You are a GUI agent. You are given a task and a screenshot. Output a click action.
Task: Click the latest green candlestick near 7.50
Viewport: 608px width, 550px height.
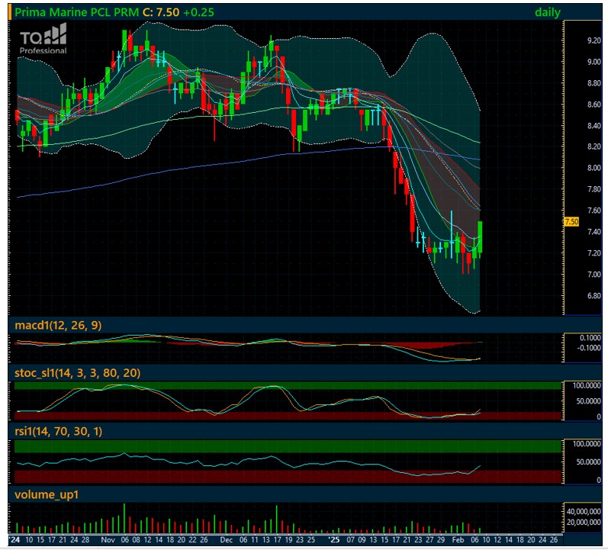click(480, 236)
